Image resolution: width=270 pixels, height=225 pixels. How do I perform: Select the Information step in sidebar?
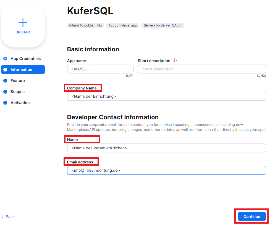click(x=23, y=70)
